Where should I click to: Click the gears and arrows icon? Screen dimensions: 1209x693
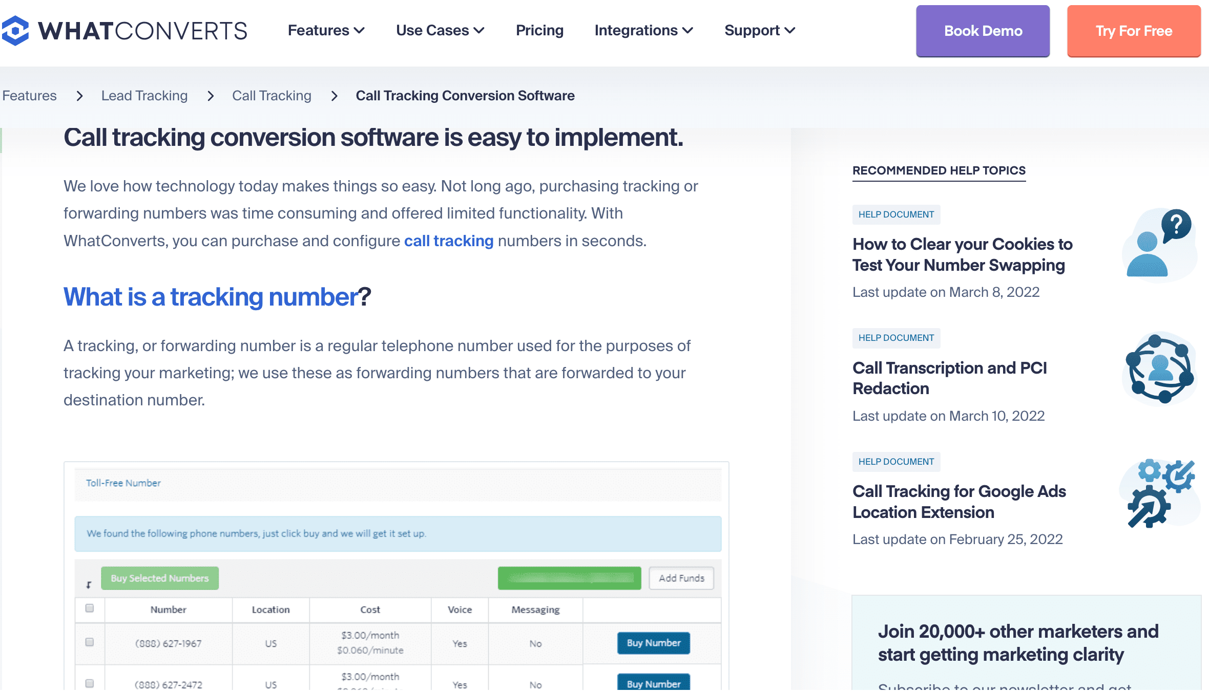(x=1160, y=492)
